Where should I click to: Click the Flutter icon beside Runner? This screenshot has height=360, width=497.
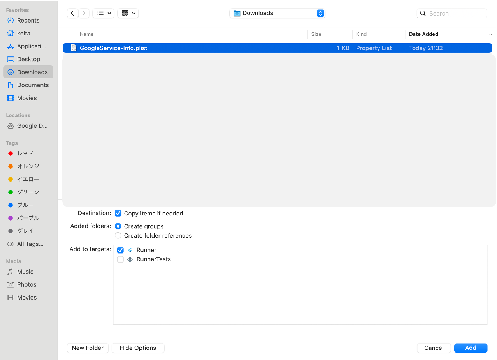pos(130,250)
